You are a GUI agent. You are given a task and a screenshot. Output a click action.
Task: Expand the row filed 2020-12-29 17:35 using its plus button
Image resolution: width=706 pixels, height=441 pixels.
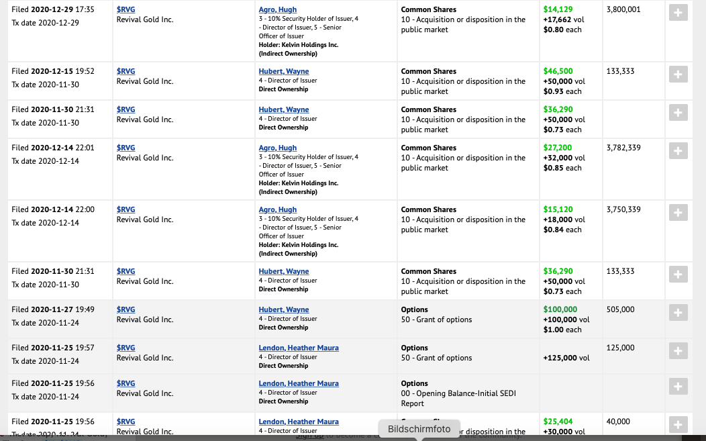(x=678, y=13)
